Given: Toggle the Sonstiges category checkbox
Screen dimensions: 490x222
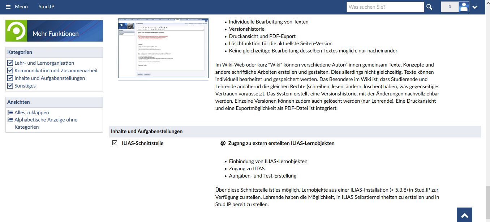Looking at the screenshot, I should pos(10,86).
